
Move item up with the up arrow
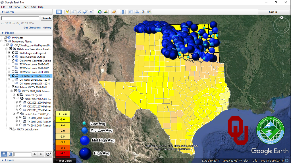(x=35, y=154)
